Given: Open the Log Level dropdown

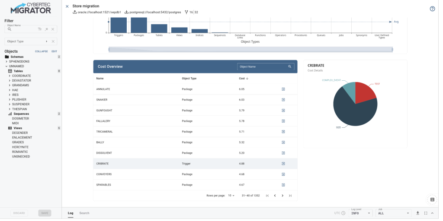Looking at the screenshot, I should pyautogui.click(x=360, y=213).
